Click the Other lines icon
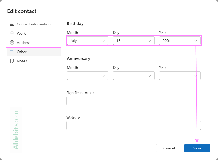 (x=12, y=52)
